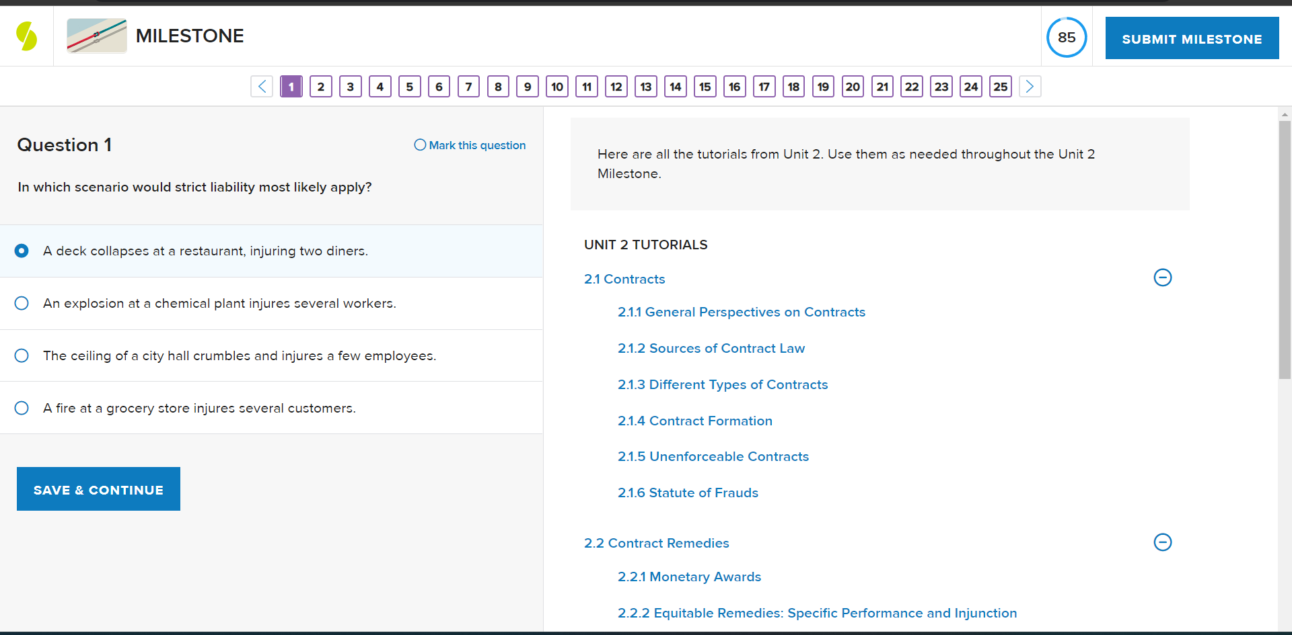Viewport: 1292px width, 635px height.
Task: Mark this question for review
Action: (x=470, y=145)
